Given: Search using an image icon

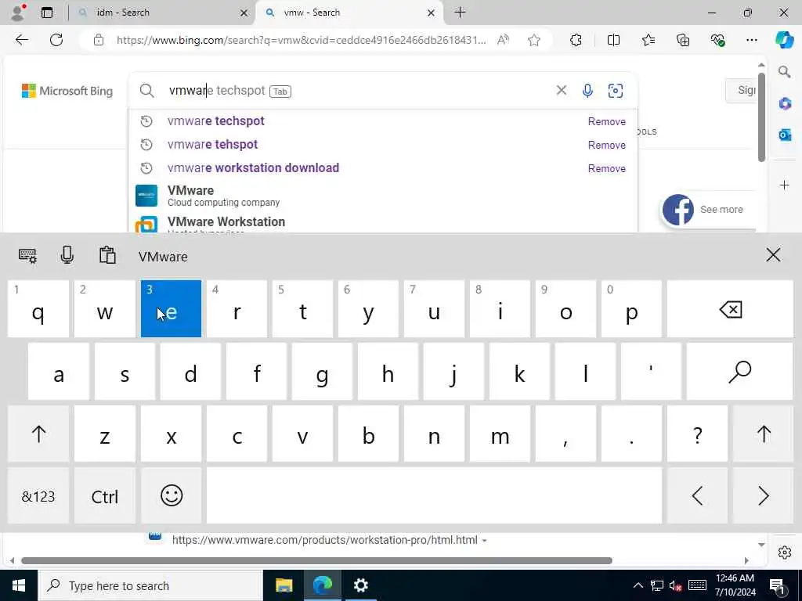Looking at the screenshot, I should (616, 91).
